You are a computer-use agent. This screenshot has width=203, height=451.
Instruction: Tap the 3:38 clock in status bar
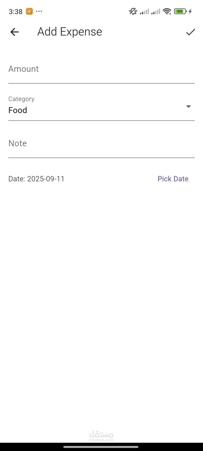click(15, 12)
